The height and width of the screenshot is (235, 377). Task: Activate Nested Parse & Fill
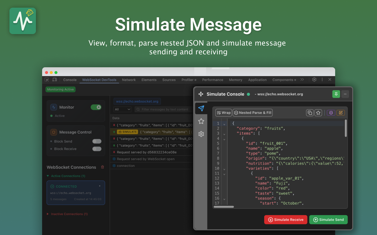click(x=252, y=113)
